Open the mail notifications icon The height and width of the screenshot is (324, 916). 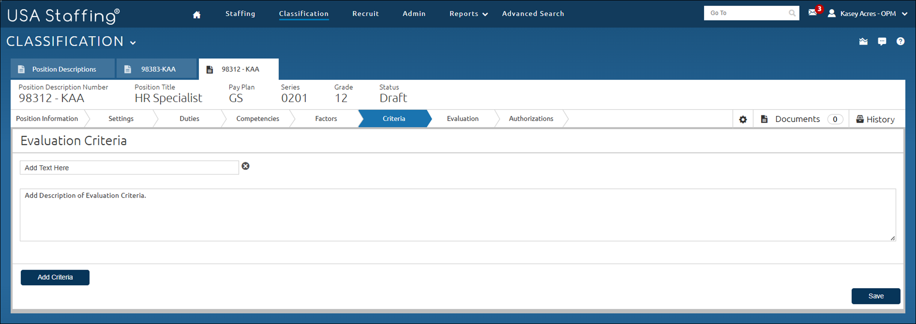tap(812, 13)
